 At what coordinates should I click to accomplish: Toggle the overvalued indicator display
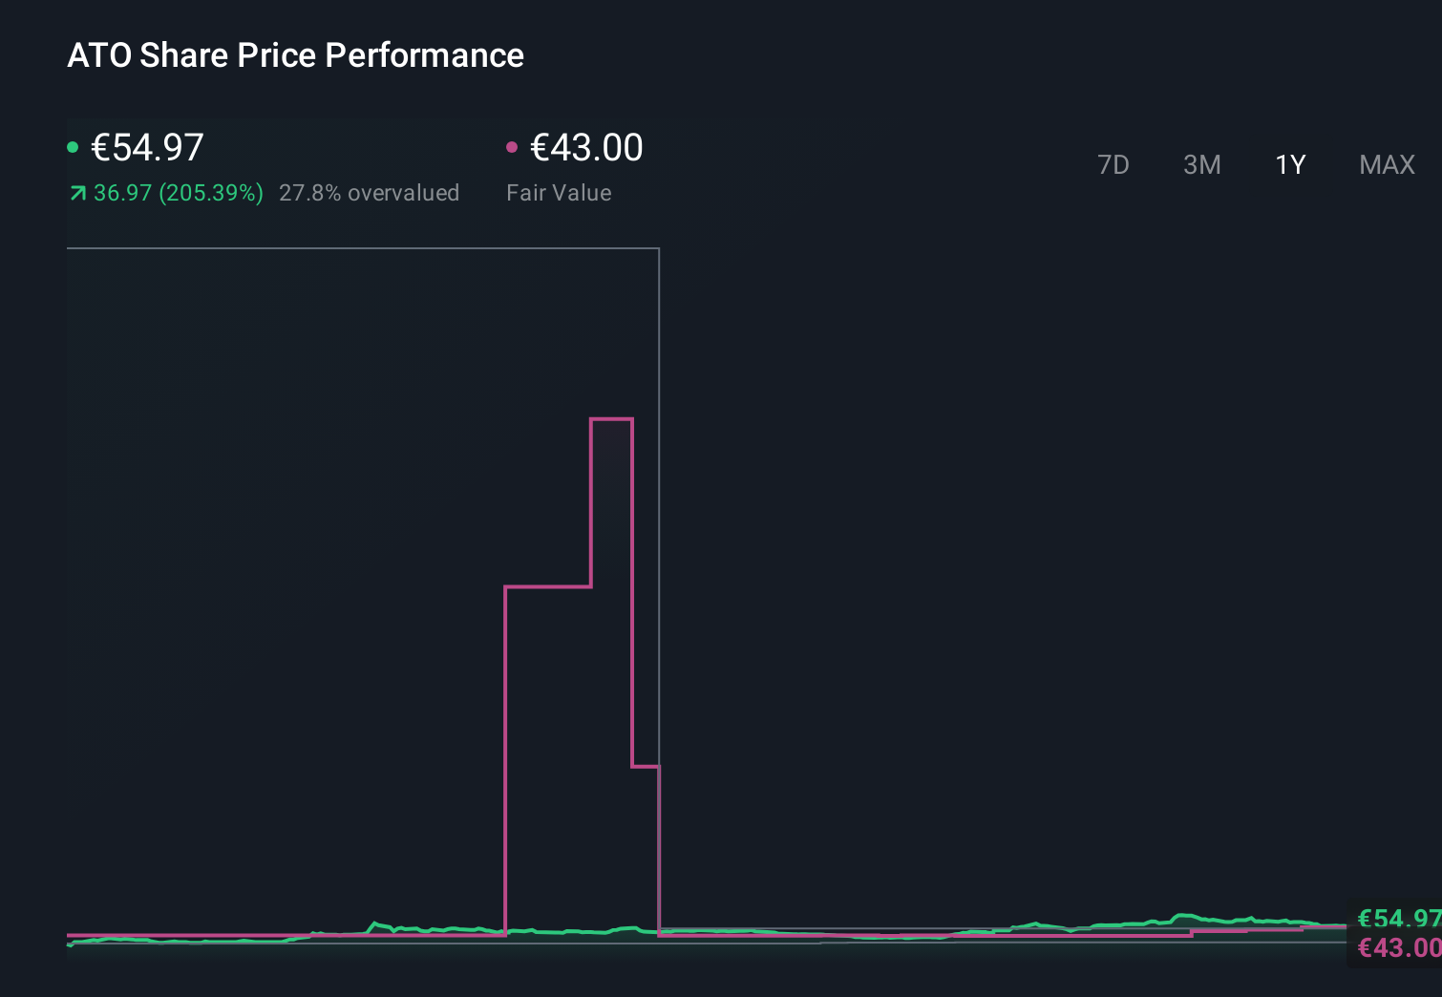(370, 193)
